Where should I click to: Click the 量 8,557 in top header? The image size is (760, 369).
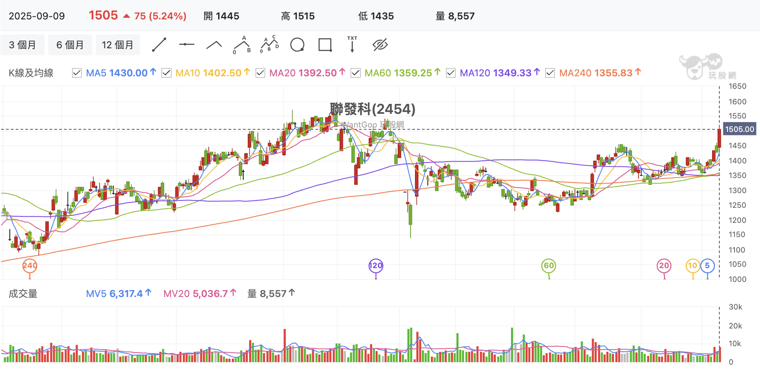455,16
